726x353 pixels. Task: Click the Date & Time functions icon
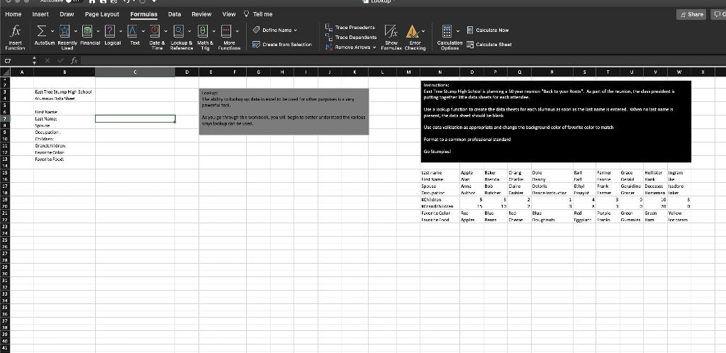(x=155, y=31)
